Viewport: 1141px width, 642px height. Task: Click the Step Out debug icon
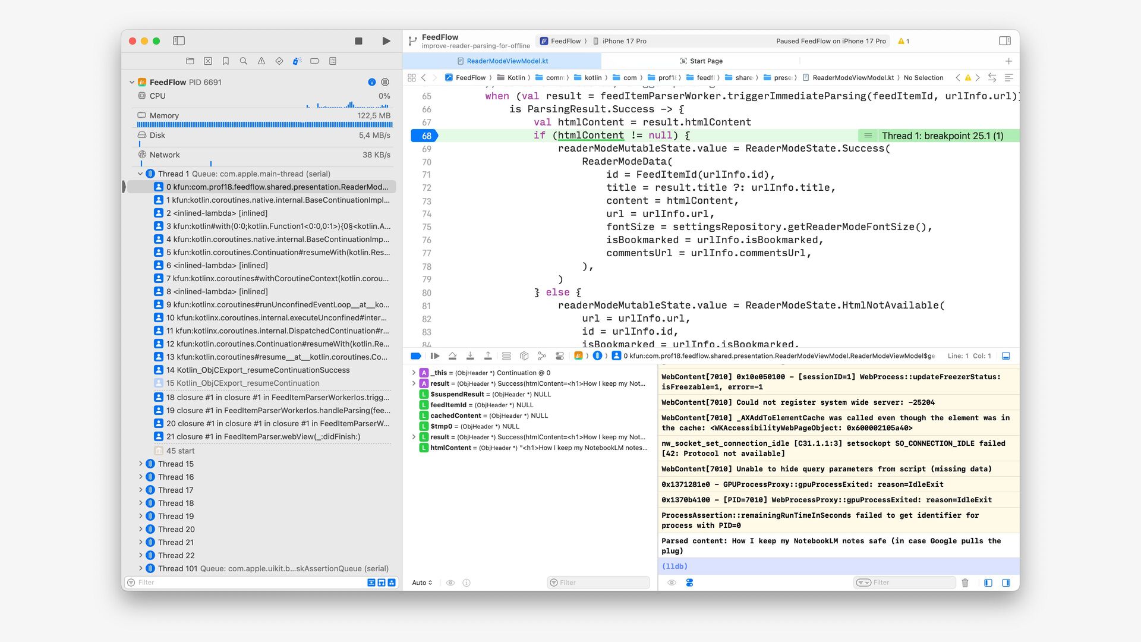(488, 356)
